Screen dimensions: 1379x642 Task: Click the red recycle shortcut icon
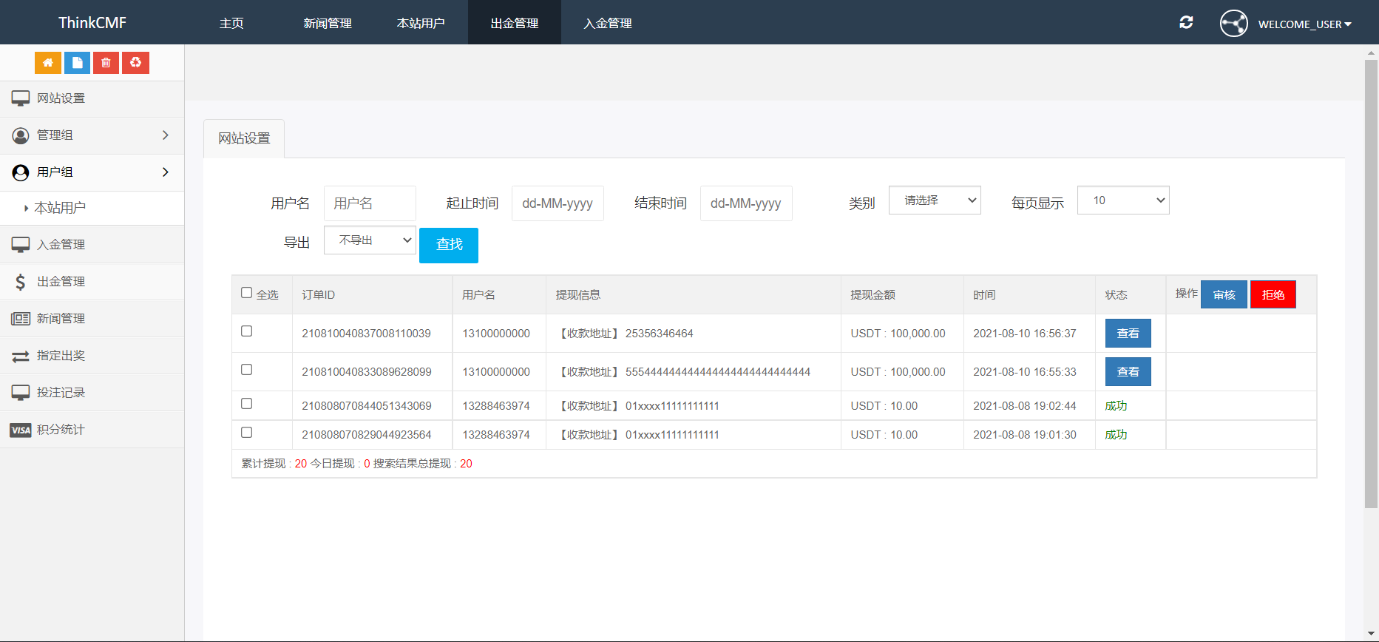(x=135, y=63)
